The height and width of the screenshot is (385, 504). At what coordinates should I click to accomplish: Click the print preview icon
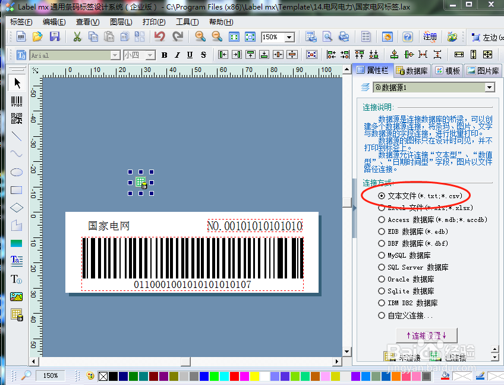[x=327, y=36]
